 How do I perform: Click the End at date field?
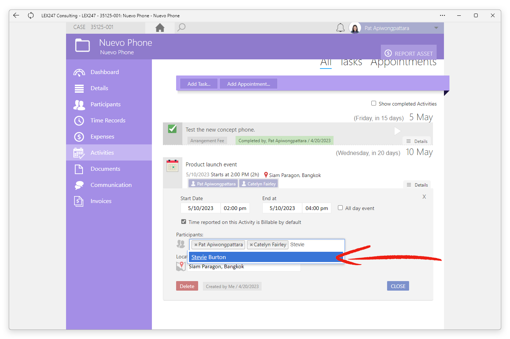point(282,208)
